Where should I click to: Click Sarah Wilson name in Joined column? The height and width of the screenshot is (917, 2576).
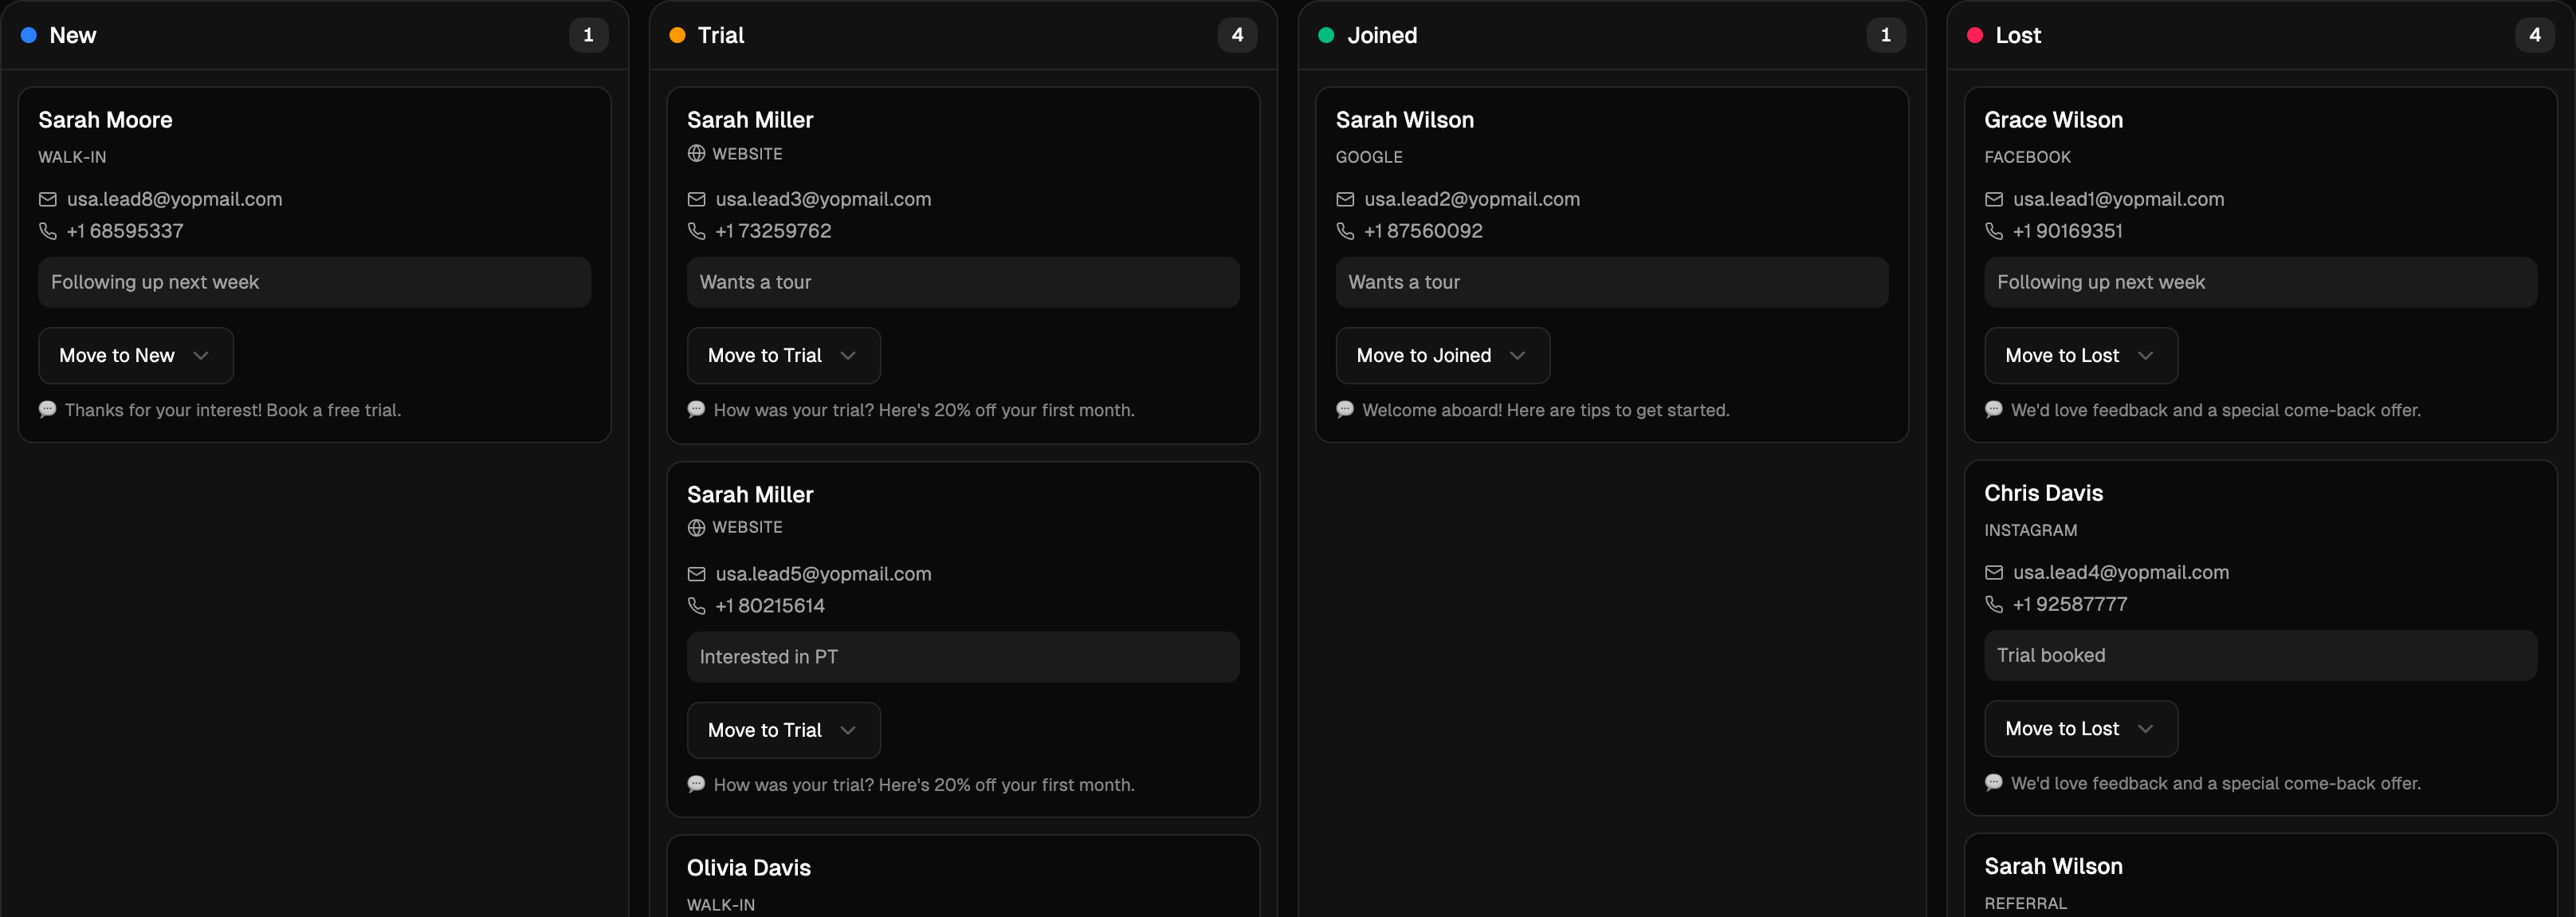(1404, 120)
